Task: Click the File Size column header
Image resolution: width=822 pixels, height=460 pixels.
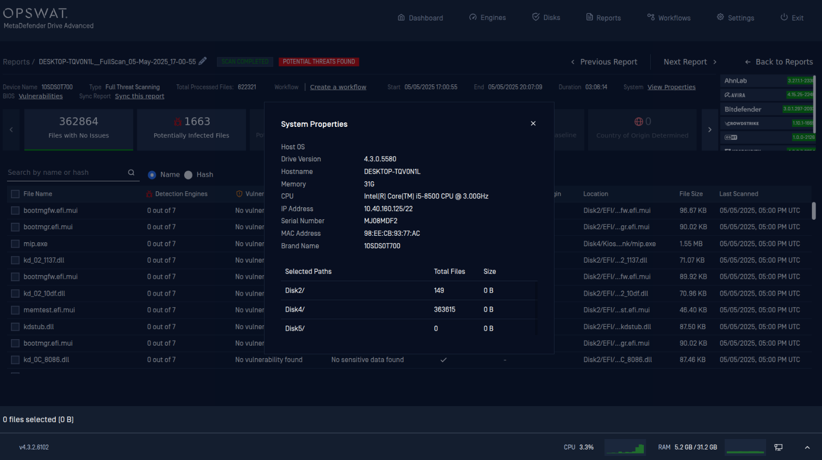Action: [x=691, y=194]
